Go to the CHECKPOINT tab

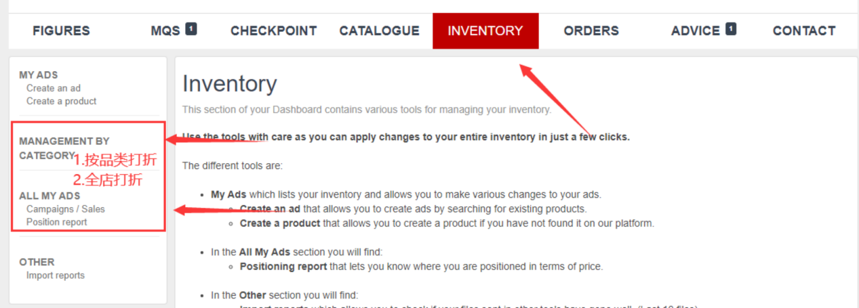pyautogui.click(x=273, y=30)
